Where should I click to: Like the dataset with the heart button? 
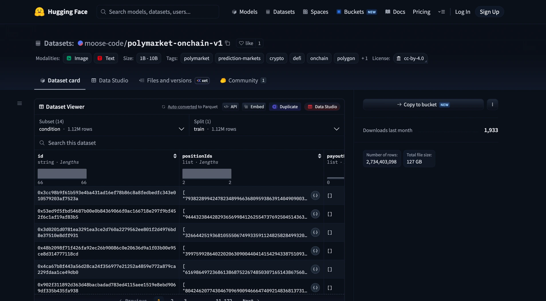coord(246,43)
